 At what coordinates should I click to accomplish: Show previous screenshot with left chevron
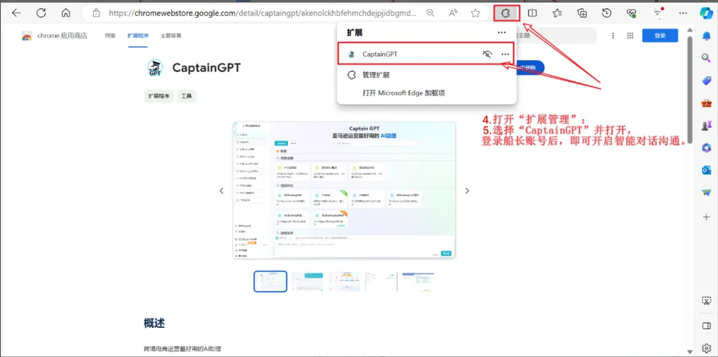(x=222, y=191)
